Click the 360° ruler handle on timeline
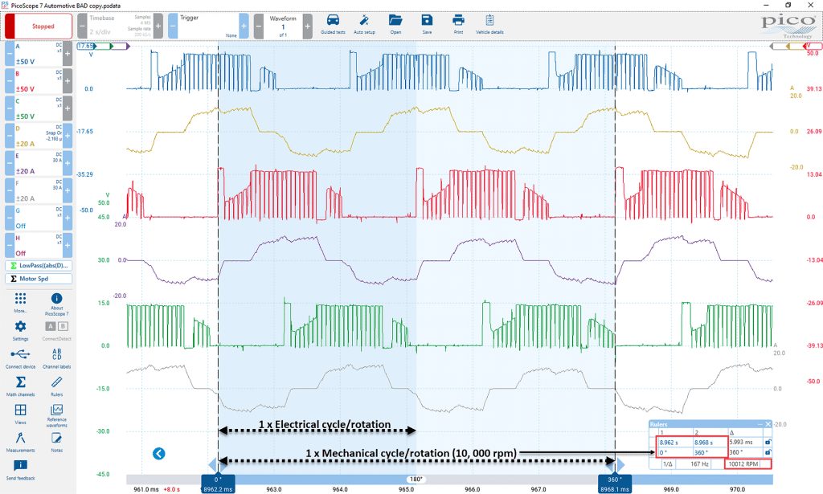Viewport: 823px width, 494px height. pos(615,484)
